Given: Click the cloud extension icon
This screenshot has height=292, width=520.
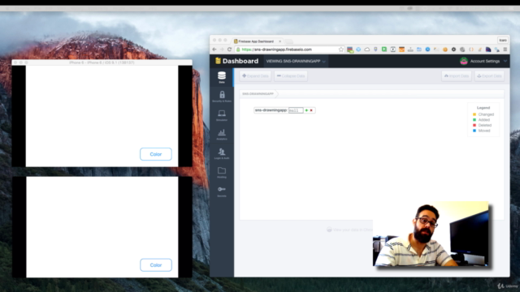Looking at the screenshot, I should [x=366, y=49].
